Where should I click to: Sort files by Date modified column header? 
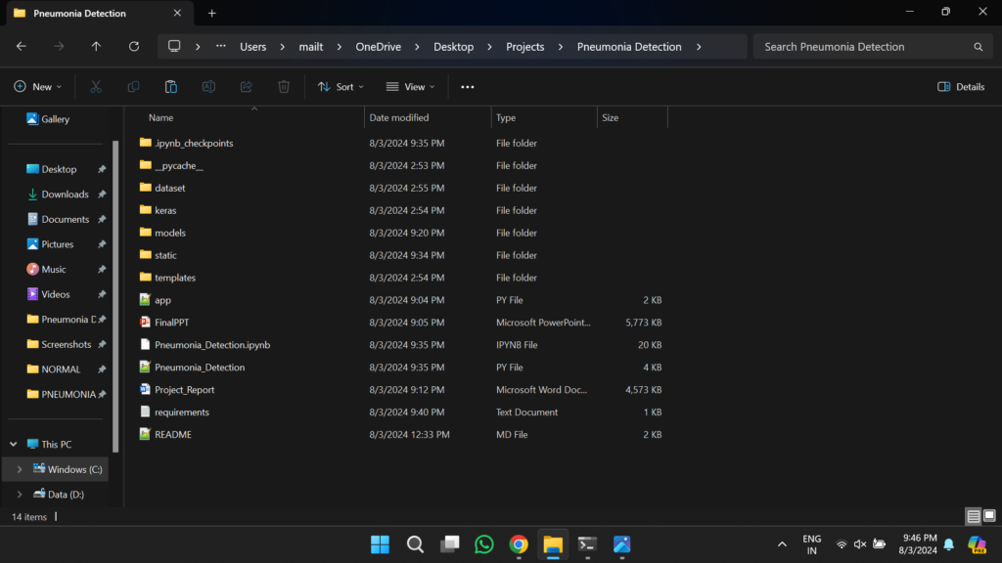coord(398,117)
